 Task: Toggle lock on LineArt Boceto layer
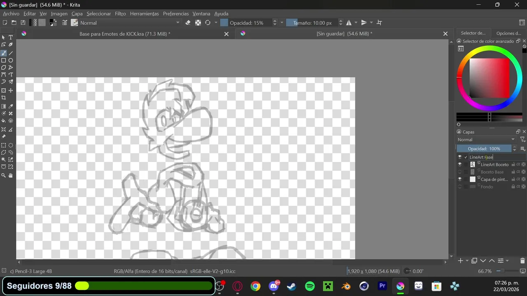click(513, 164)
